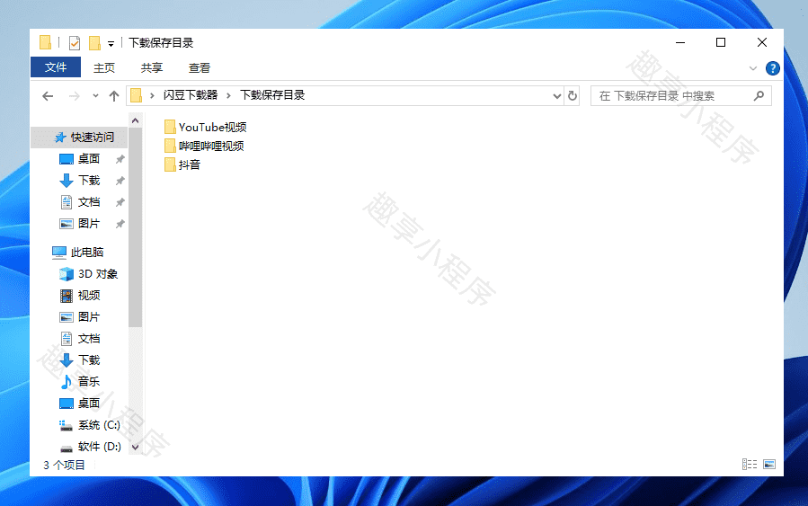Click 下载保存目录 in the address path
The height and width of the screenshot is (506, 808).
(x=272, y=95)
